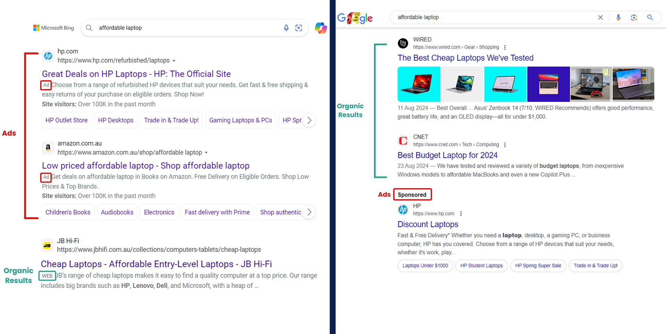Click the CNET site favicon
The width and height of the screenshot is (666, 334).
click(403, 141)
